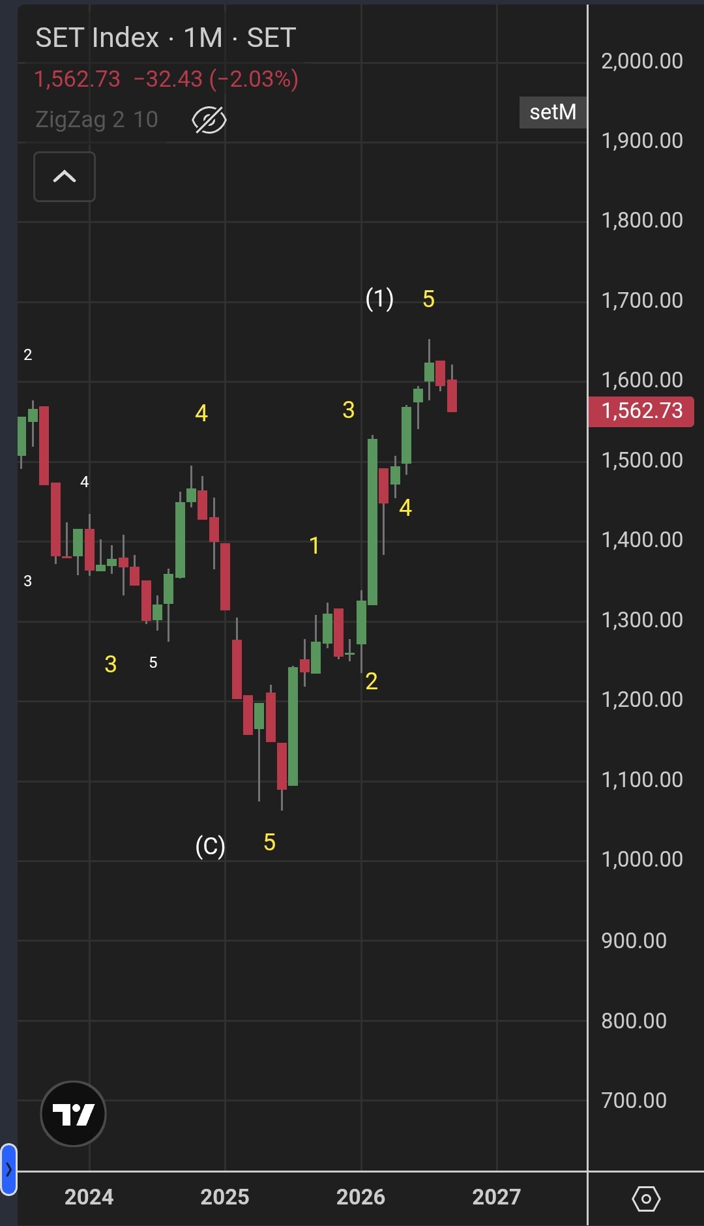Select the SET Index symbol title
The image size is (704, 1226).
97,38
